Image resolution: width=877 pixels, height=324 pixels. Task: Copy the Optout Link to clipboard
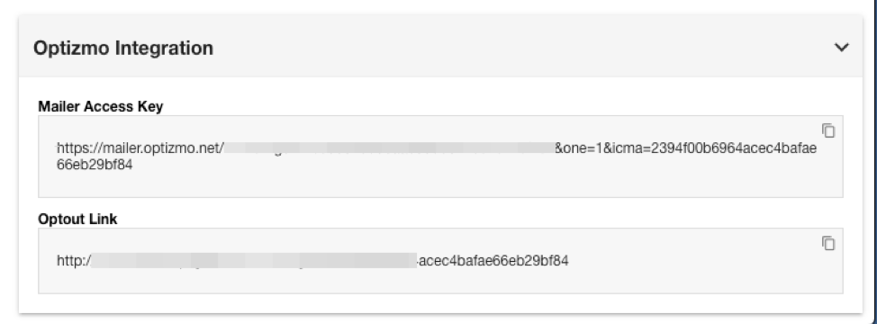[828, 243]
